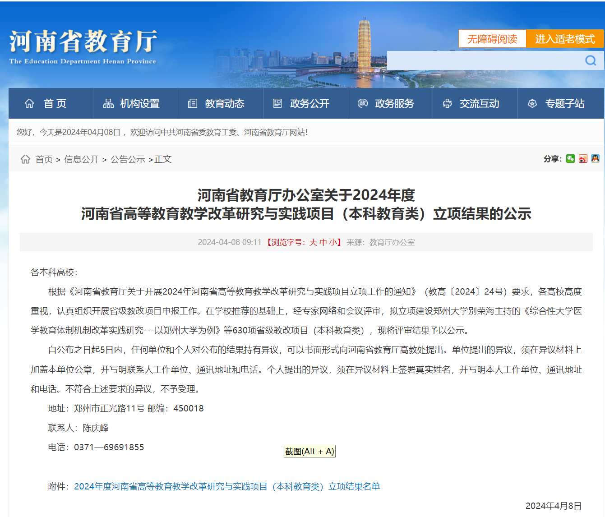This screenshot has width=605, height=517.
Task: Set font size to 大 (large)
Action: tap(313, 242)
